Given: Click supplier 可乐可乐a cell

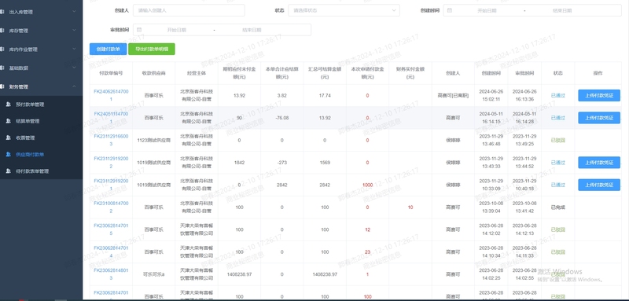Looking at the screenshot, I should [x=153, y=274].
